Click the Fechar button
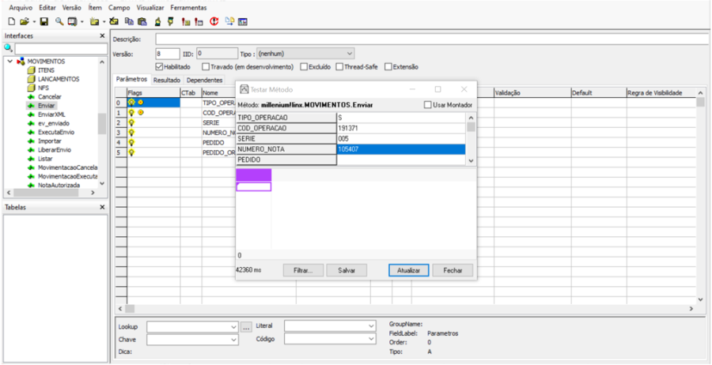The height and width of the screenshot is (365, 712). point(453,270)
